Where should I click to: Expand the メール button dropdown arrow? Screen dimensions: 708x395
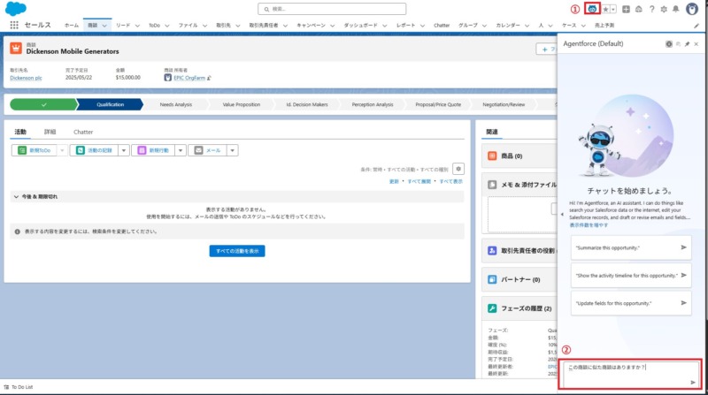tap(233, 151)
